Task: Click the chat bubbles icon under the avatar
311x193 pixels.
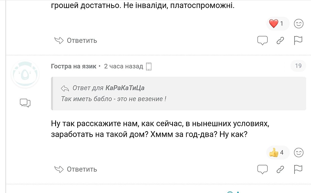Action: (x=25, y=103)
